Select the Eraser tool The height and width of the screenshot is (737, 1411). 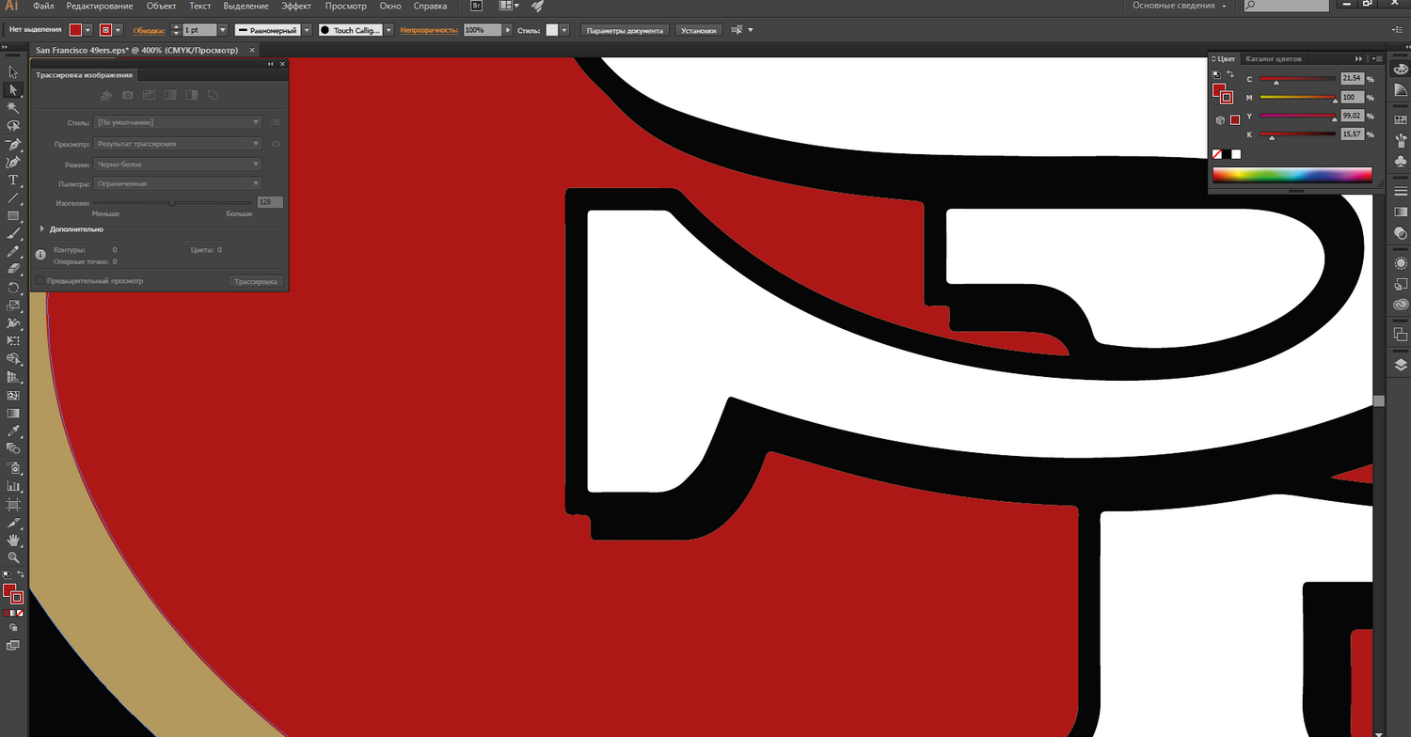pyautogui.click(x=13, y=270)
